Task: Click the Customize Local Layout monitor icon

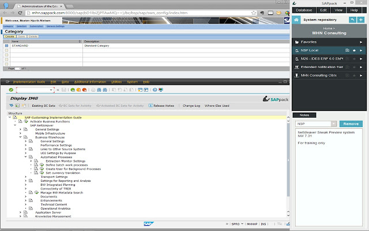Action: click(161, 90)
